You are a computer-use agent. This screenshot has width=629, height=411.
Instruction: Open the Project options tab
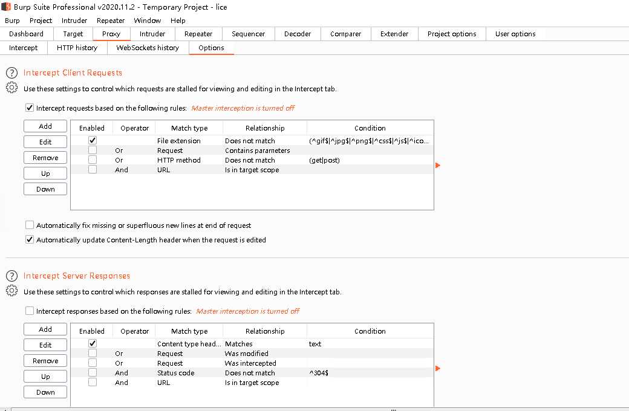[x=452, y=34]
